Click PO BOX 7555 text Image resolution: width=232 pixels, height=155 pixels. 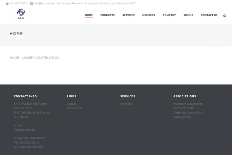tap(23, 108)
